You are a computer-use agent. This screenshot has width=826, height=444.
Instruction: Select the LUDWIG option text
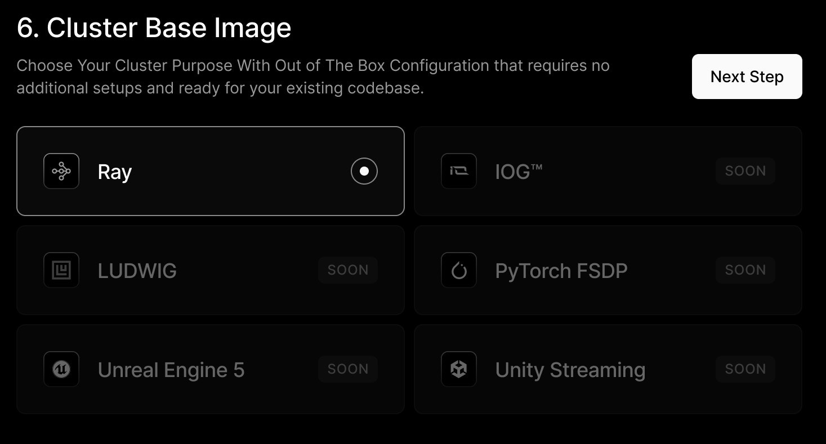tap(137, 271)
